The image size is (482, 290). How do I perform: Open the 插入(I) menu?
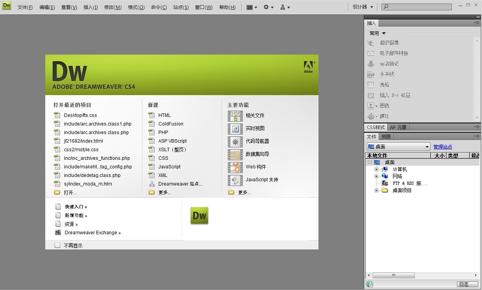pyautogui.click(x=91, y=7)
